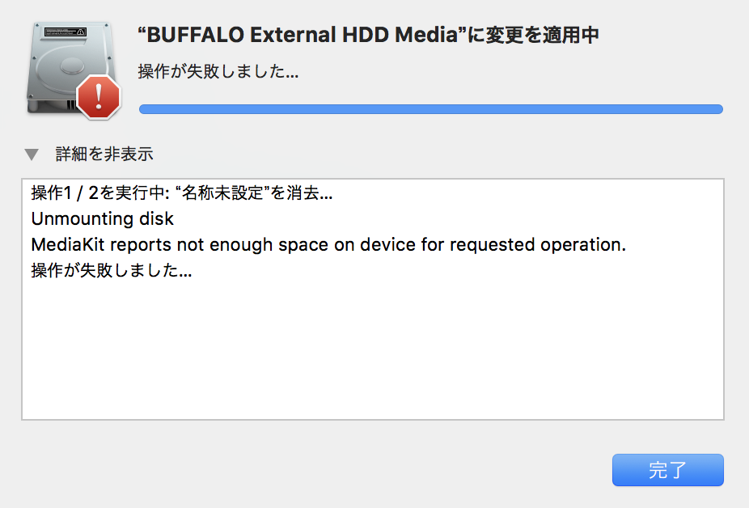
Task: Collapse details with the disclosure triangle
Action: click(x=31, y=154)
